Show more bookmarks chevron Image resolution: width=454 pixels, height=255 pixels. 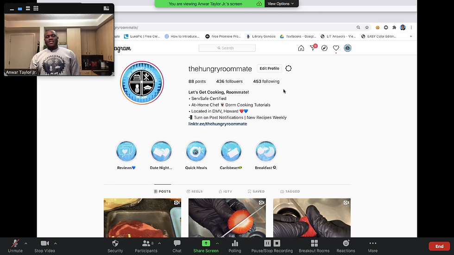coord(411,37)
